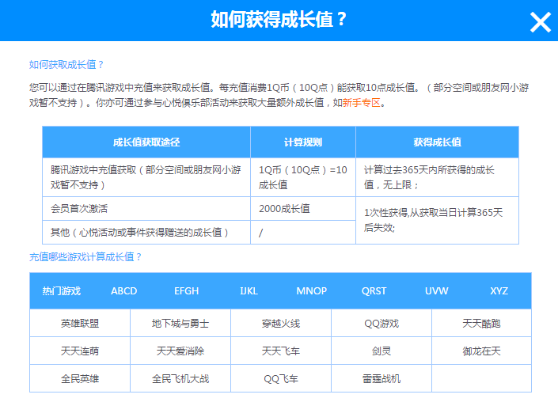Click the 全民英雄 game cell
The height and width of the screenshot is (402, 558).
(x=80, y=378)
